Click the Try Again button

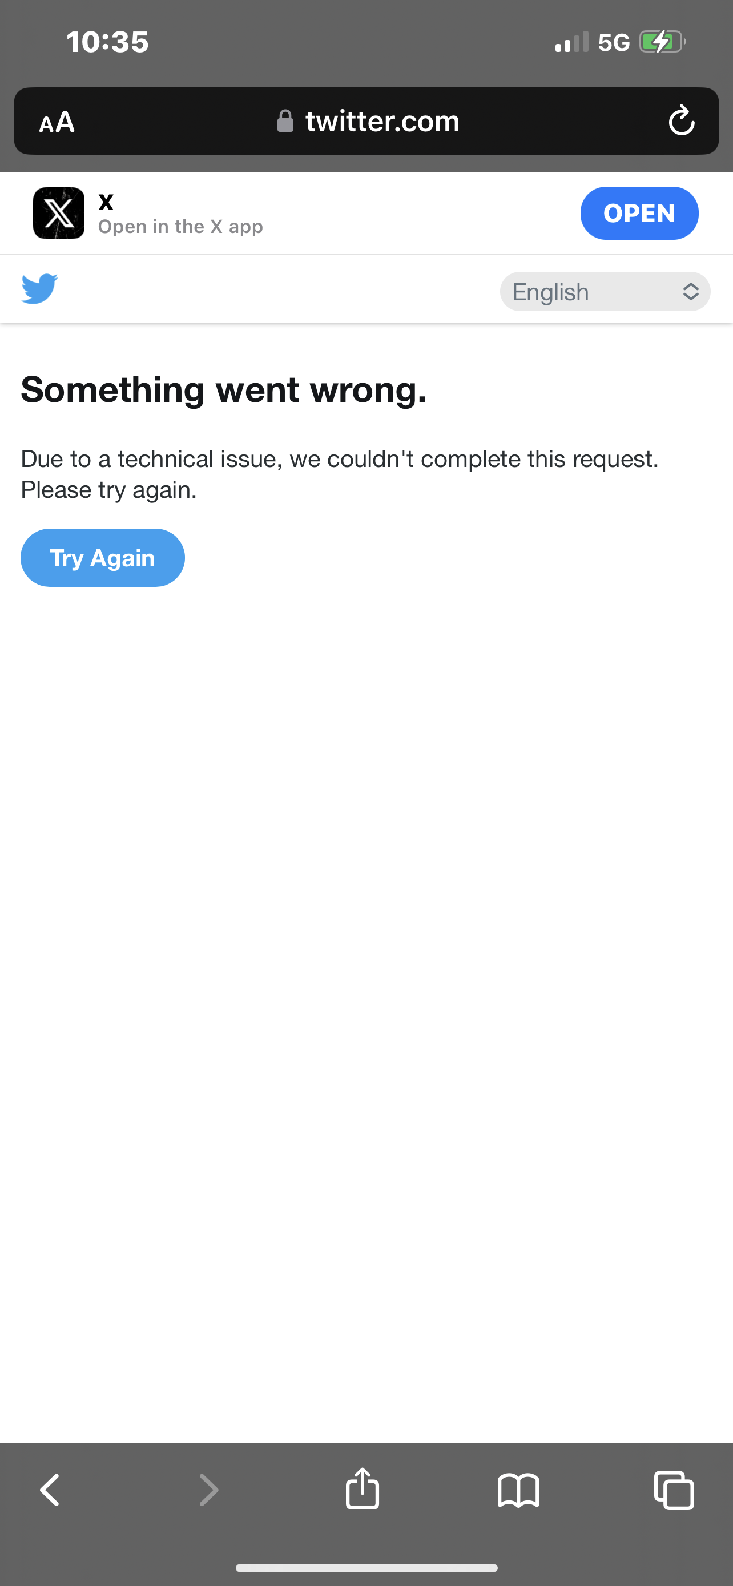tap(103, 558)
